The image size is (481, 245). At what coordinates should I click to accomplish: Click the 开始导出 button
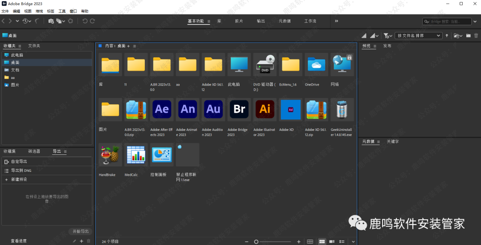pos(81,231)
